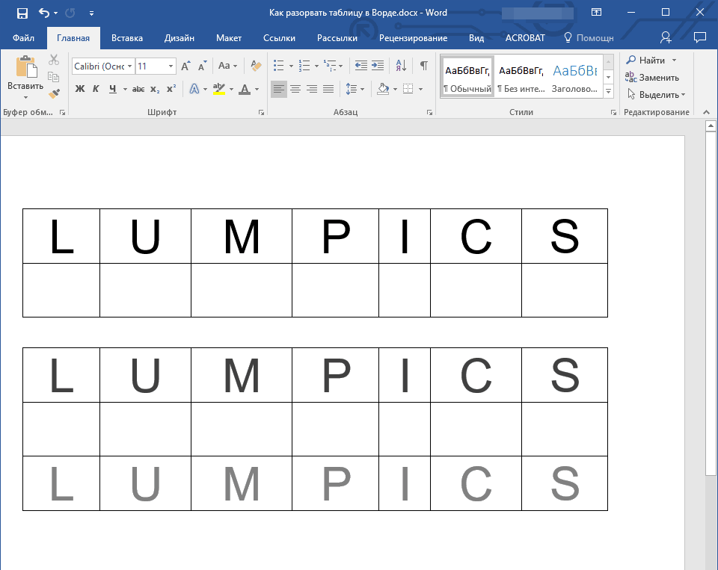Image resolution: width=718 pixels, height=570 pixels.
Task: Cut selection with the scissors icon
Action: tap(54, 60)
